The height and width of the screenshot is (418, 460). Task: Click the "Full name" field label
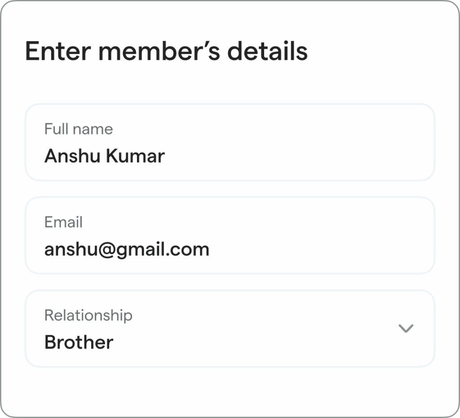78,129
